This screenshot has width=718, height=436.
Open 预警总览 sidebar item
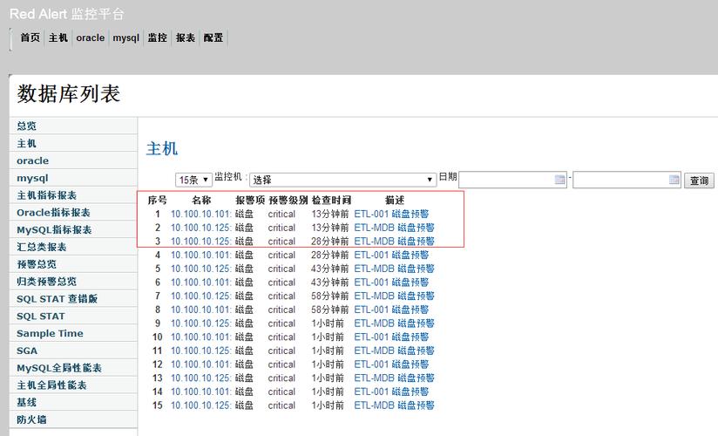73,264
